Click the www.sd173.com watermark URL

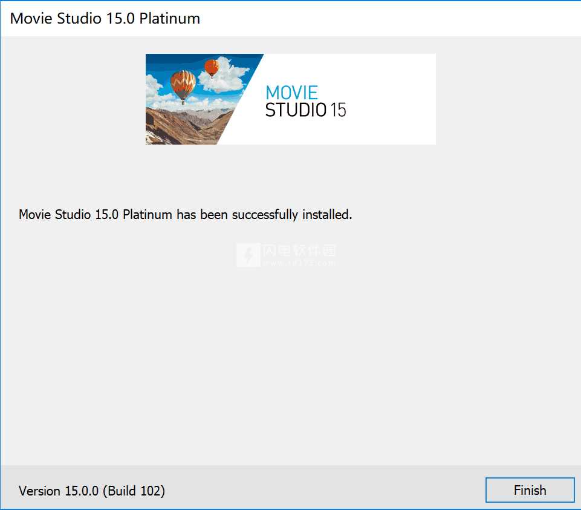tap(299, 263)
